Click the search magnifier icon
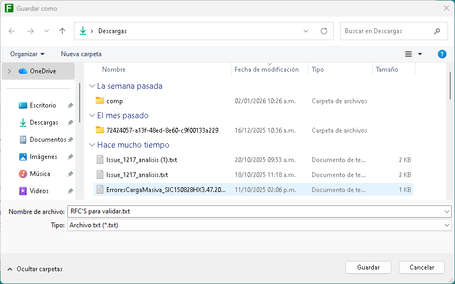This screenshot has width=455, height=284. (437, 31)
